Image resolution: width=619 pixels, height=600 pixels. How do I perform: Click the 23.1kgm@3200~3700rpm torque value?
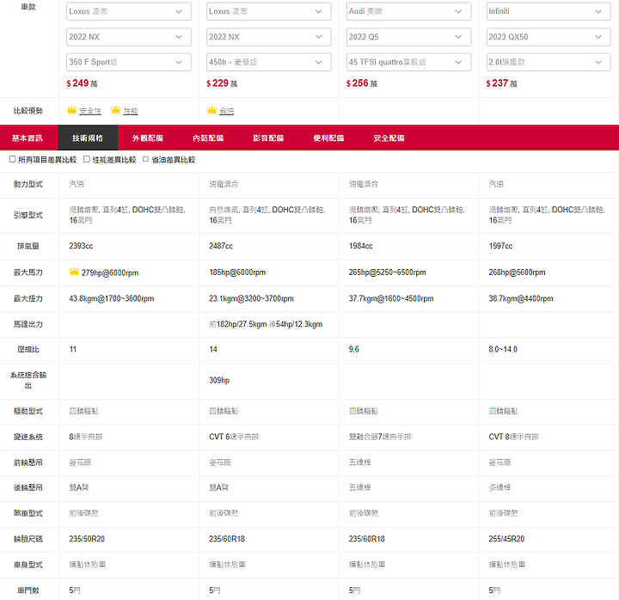pos(251,298)
